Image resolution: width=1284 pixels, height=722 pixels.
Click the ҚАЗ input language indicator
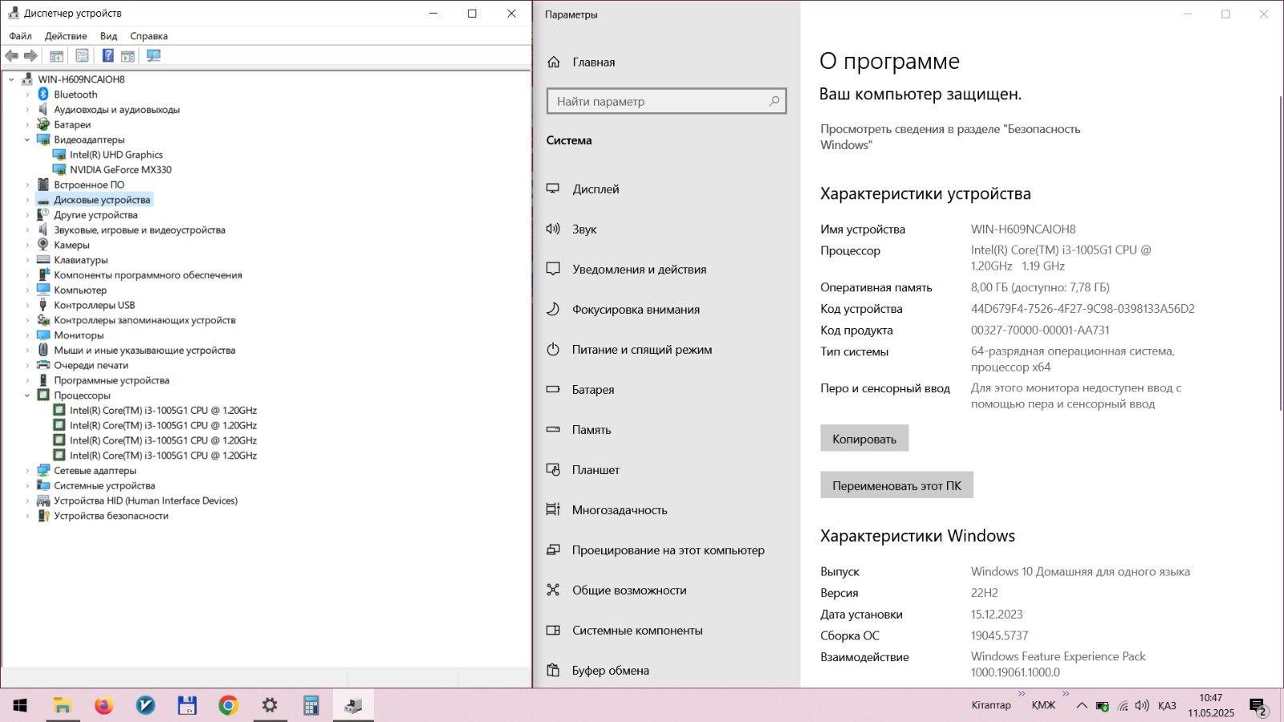pos(1167,706)
